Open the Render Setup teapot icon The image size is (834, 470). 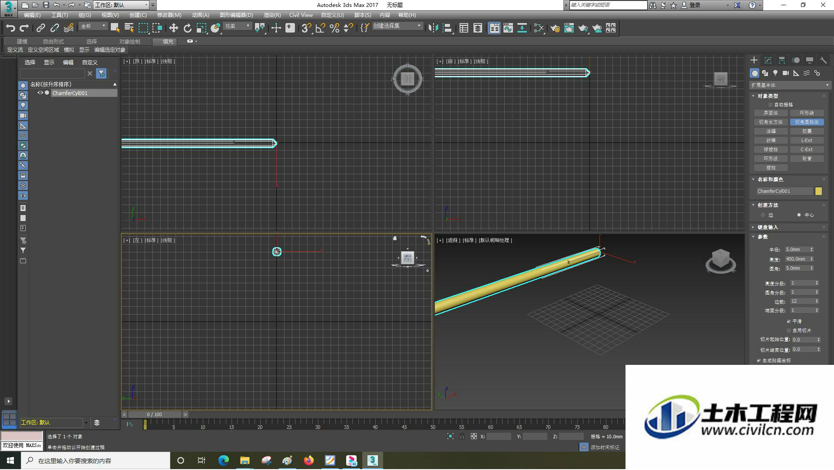point(555,28)
